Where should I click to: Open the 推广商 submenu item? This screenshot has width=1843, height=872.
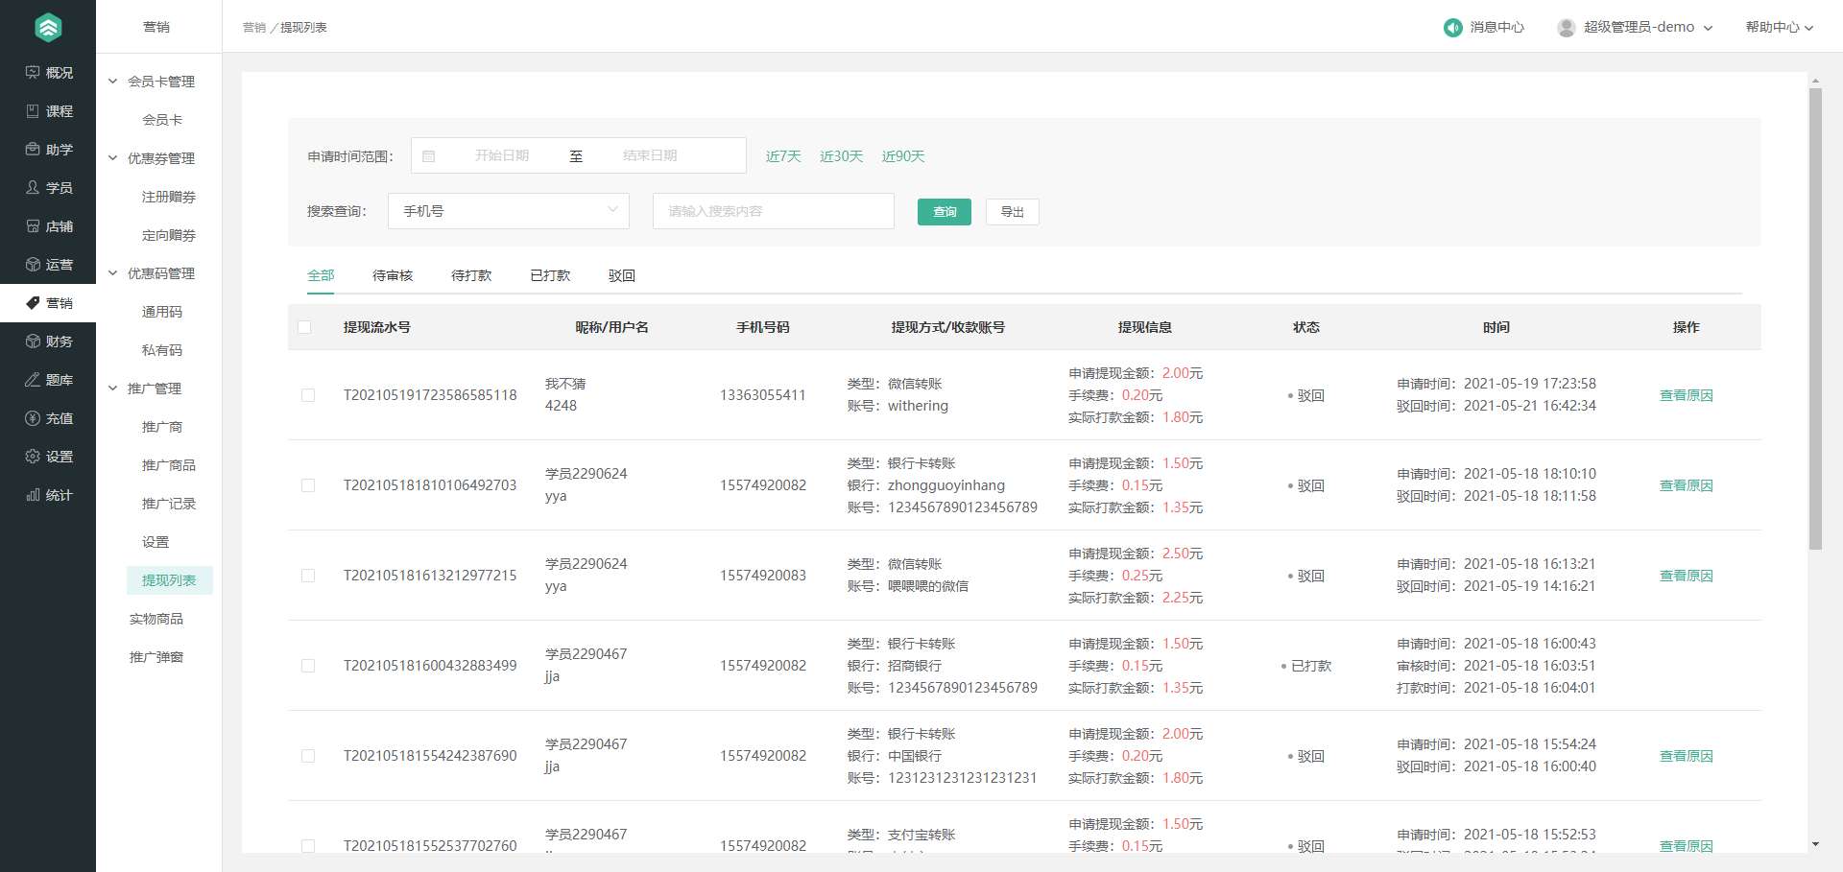pyautogui.click(x=162, y=427)
